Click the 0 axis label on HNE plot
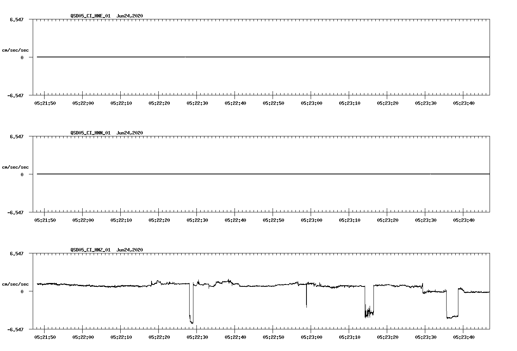The image size is (517, 351). tap(22, 57)
